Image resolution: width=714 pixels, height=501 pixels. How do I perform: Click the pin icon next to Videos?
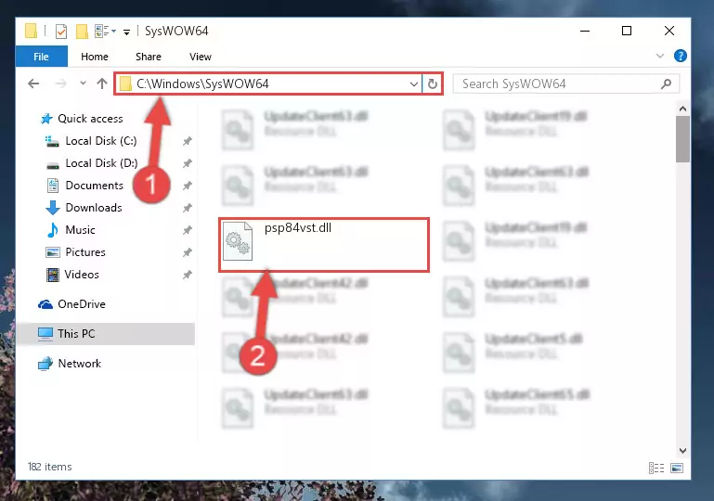click(188, 275)
